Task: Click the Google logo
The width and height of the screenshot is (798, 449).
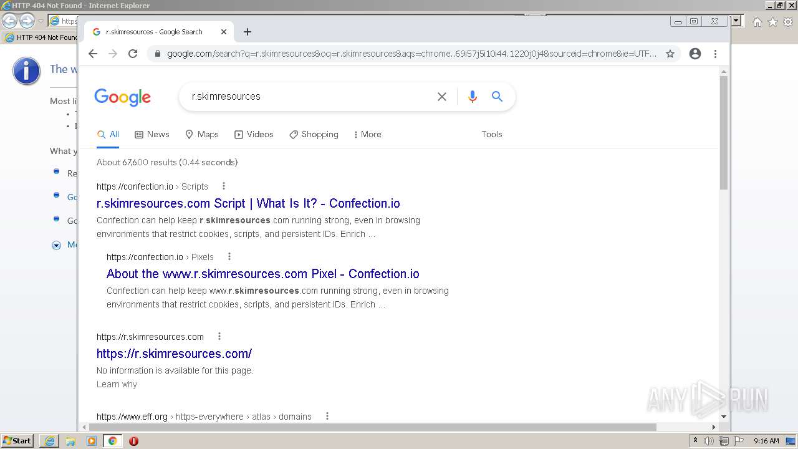Action: 123,97
